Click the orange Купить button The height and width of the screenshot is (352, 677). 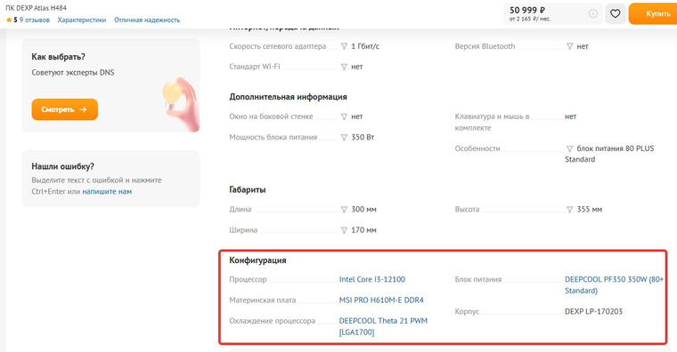click(x=653, y=14)
